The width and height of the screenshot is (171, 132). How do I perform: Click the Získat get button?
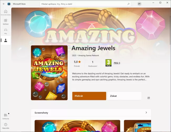coord(125,96)
